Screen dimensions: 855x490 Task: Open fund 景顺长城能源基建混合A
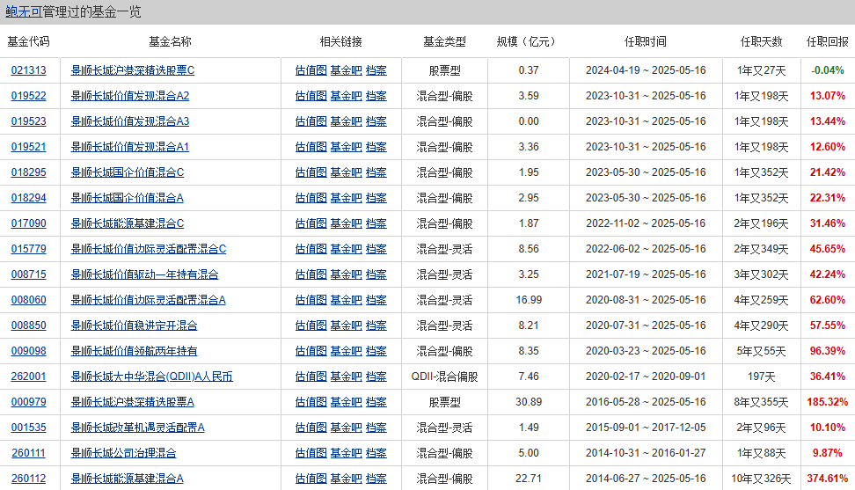[x=127, y=479]
